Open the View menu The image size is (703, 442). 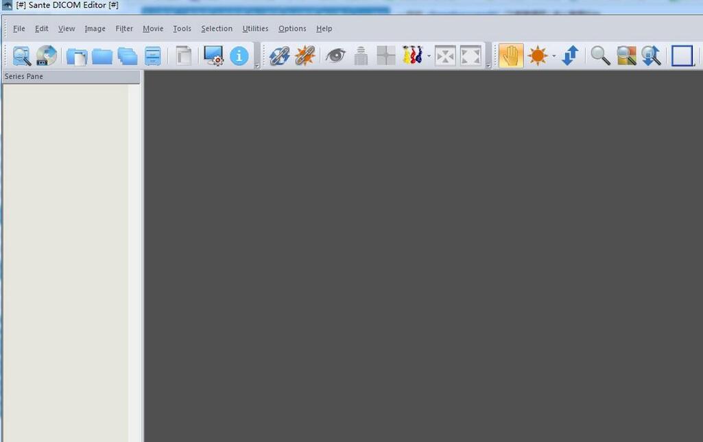pos(67,29)
